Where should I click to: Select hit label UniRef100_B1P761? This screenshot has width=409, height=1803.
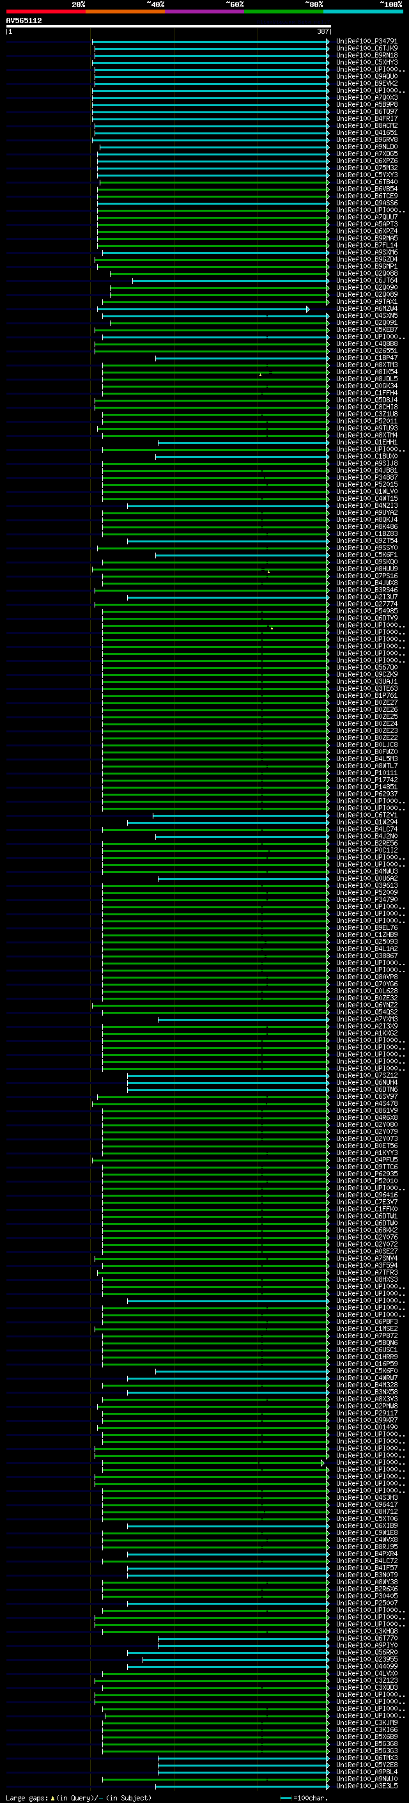pyautogui.click(x=367, y=696)
